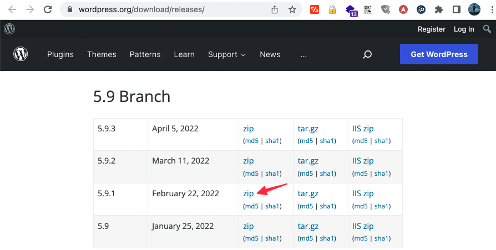This screenshot has height=250, width=496.
Task: Open the dark blue IP extension icon
Action: coord(421,10)
